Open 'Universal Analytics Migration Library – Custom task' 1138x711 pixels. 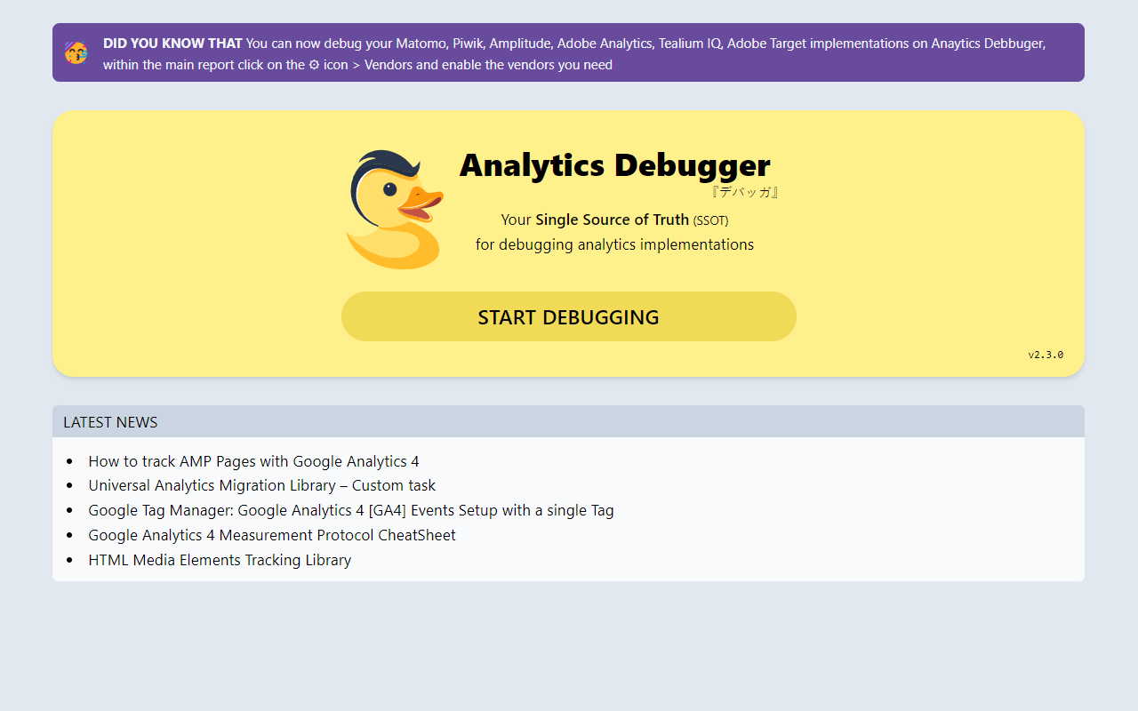(261, 485)
